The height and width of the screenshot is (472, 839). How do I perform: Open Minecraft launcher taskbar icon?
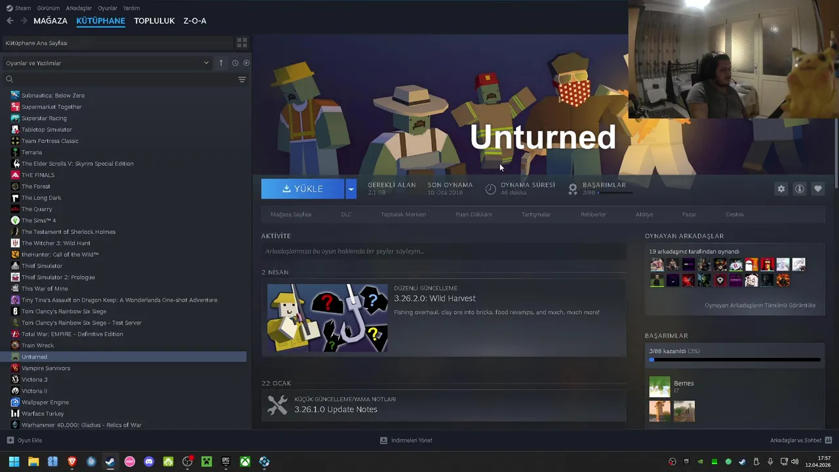[x=206, y=462]
